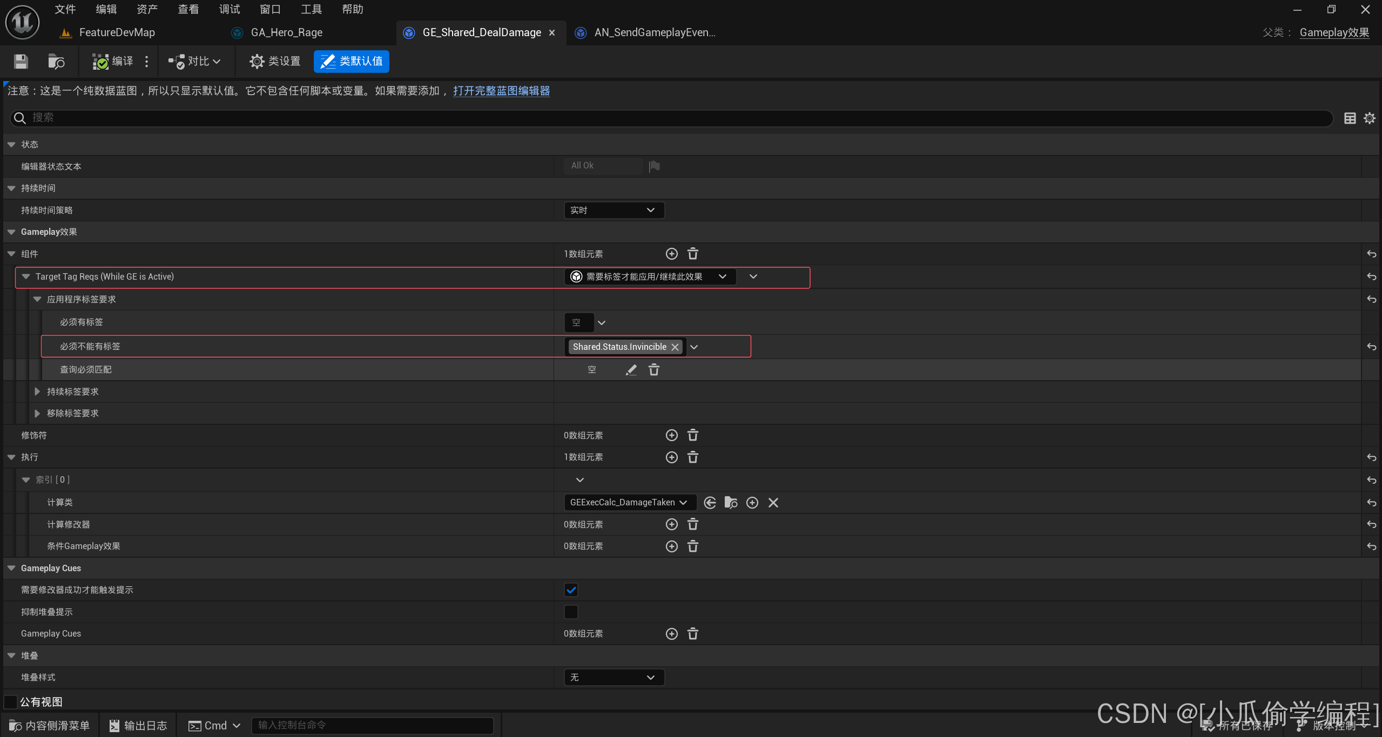The image size is (1382, 737).
Task: Browse to asset in content browser
Action: (x=56, y=62)
